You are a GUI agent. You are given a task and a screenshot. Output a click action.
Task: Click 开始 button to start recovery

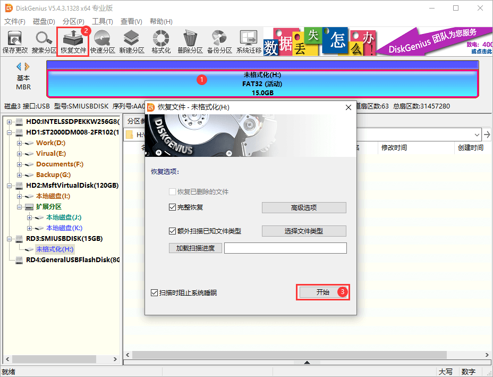click(323, 292)
